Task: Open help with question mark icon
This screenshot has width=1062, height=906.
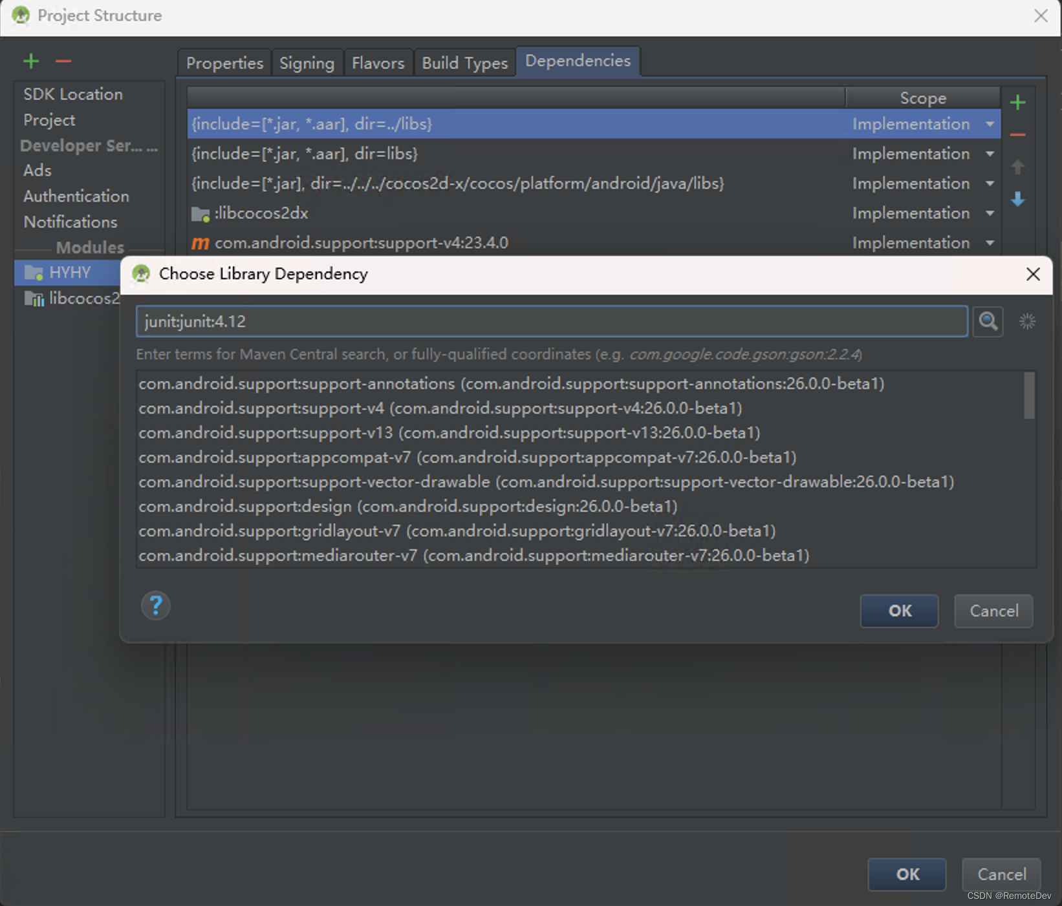Action: coord(155,606)
